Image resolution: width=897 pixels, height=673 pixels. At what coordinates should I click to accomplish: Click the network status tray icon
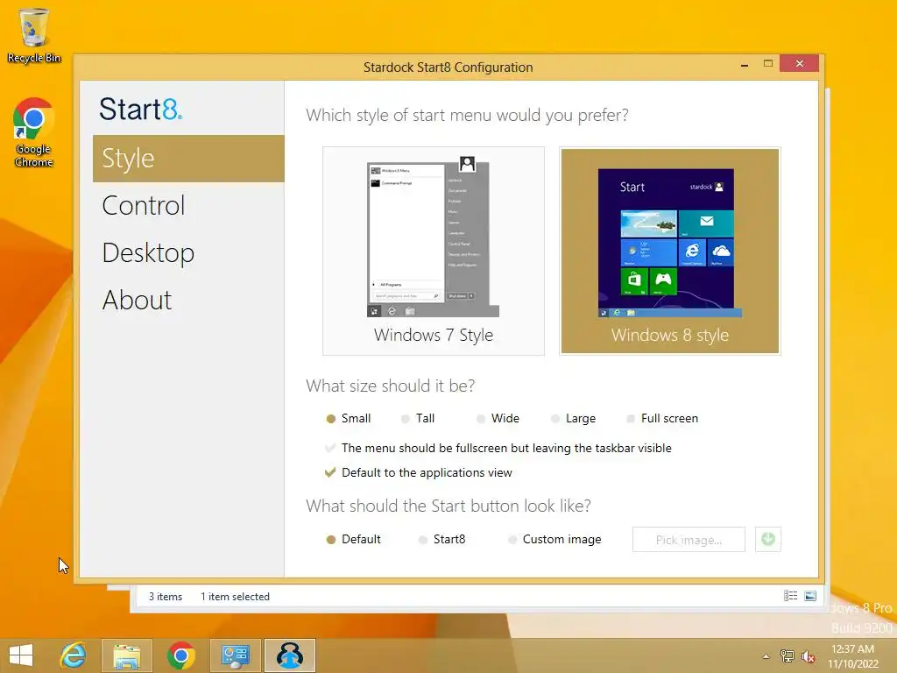pos(788,656)
